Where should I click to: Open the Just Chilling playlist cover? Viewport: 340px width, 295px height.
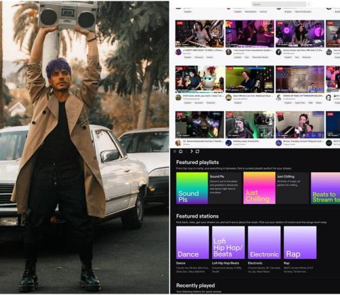[259, 188]
